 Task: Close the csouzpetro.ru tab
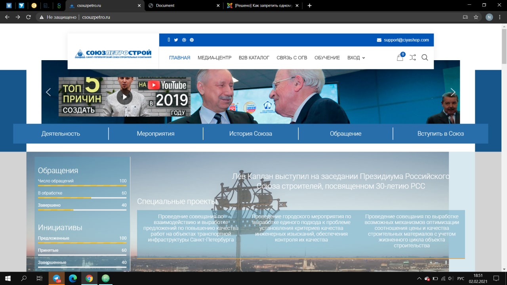139,6
